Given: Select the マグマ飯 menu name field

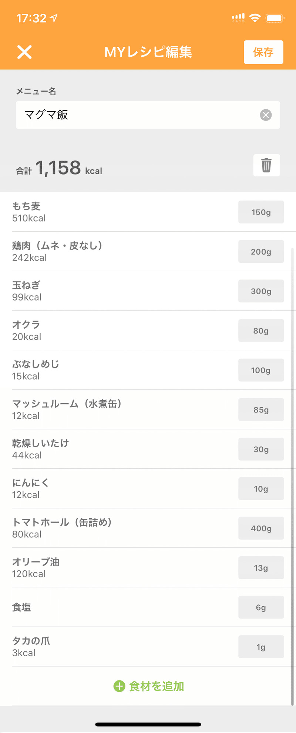Looking at the screenshot, I should point(148,115).
